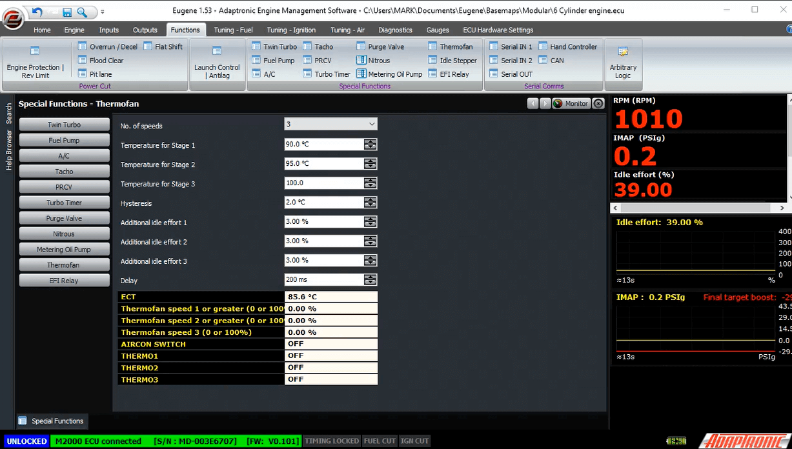Open Pit lane function
The image size is (792, 449).
(95, 74)
